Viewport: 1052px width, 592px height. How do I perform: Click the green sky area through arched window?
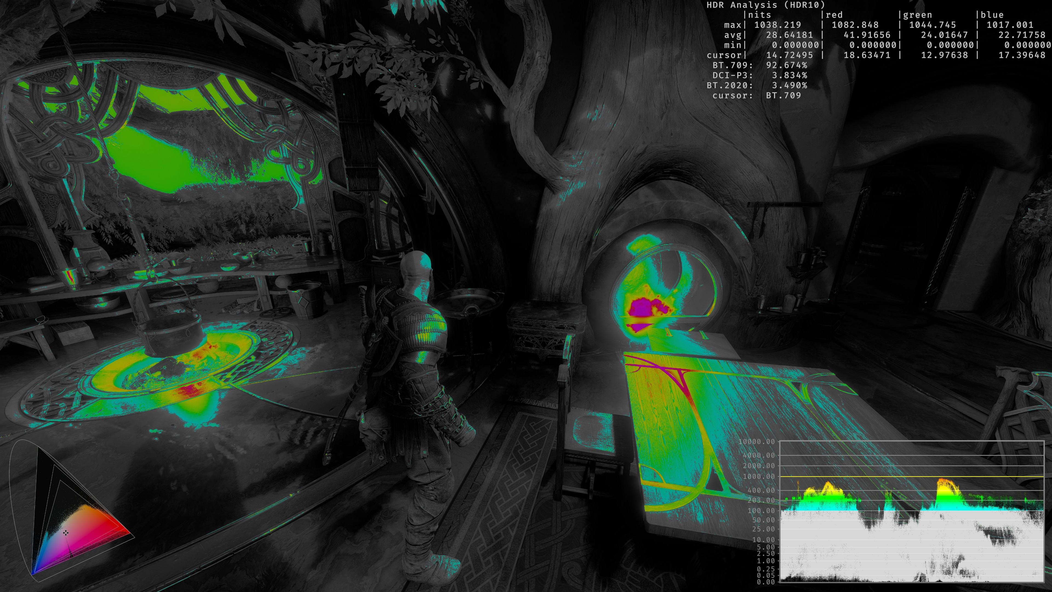pyautogui.click(x=151, y=159)
